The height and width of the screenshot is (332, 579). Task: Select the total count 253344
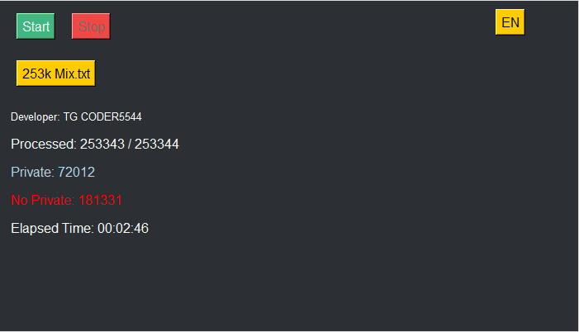[157, 145]
